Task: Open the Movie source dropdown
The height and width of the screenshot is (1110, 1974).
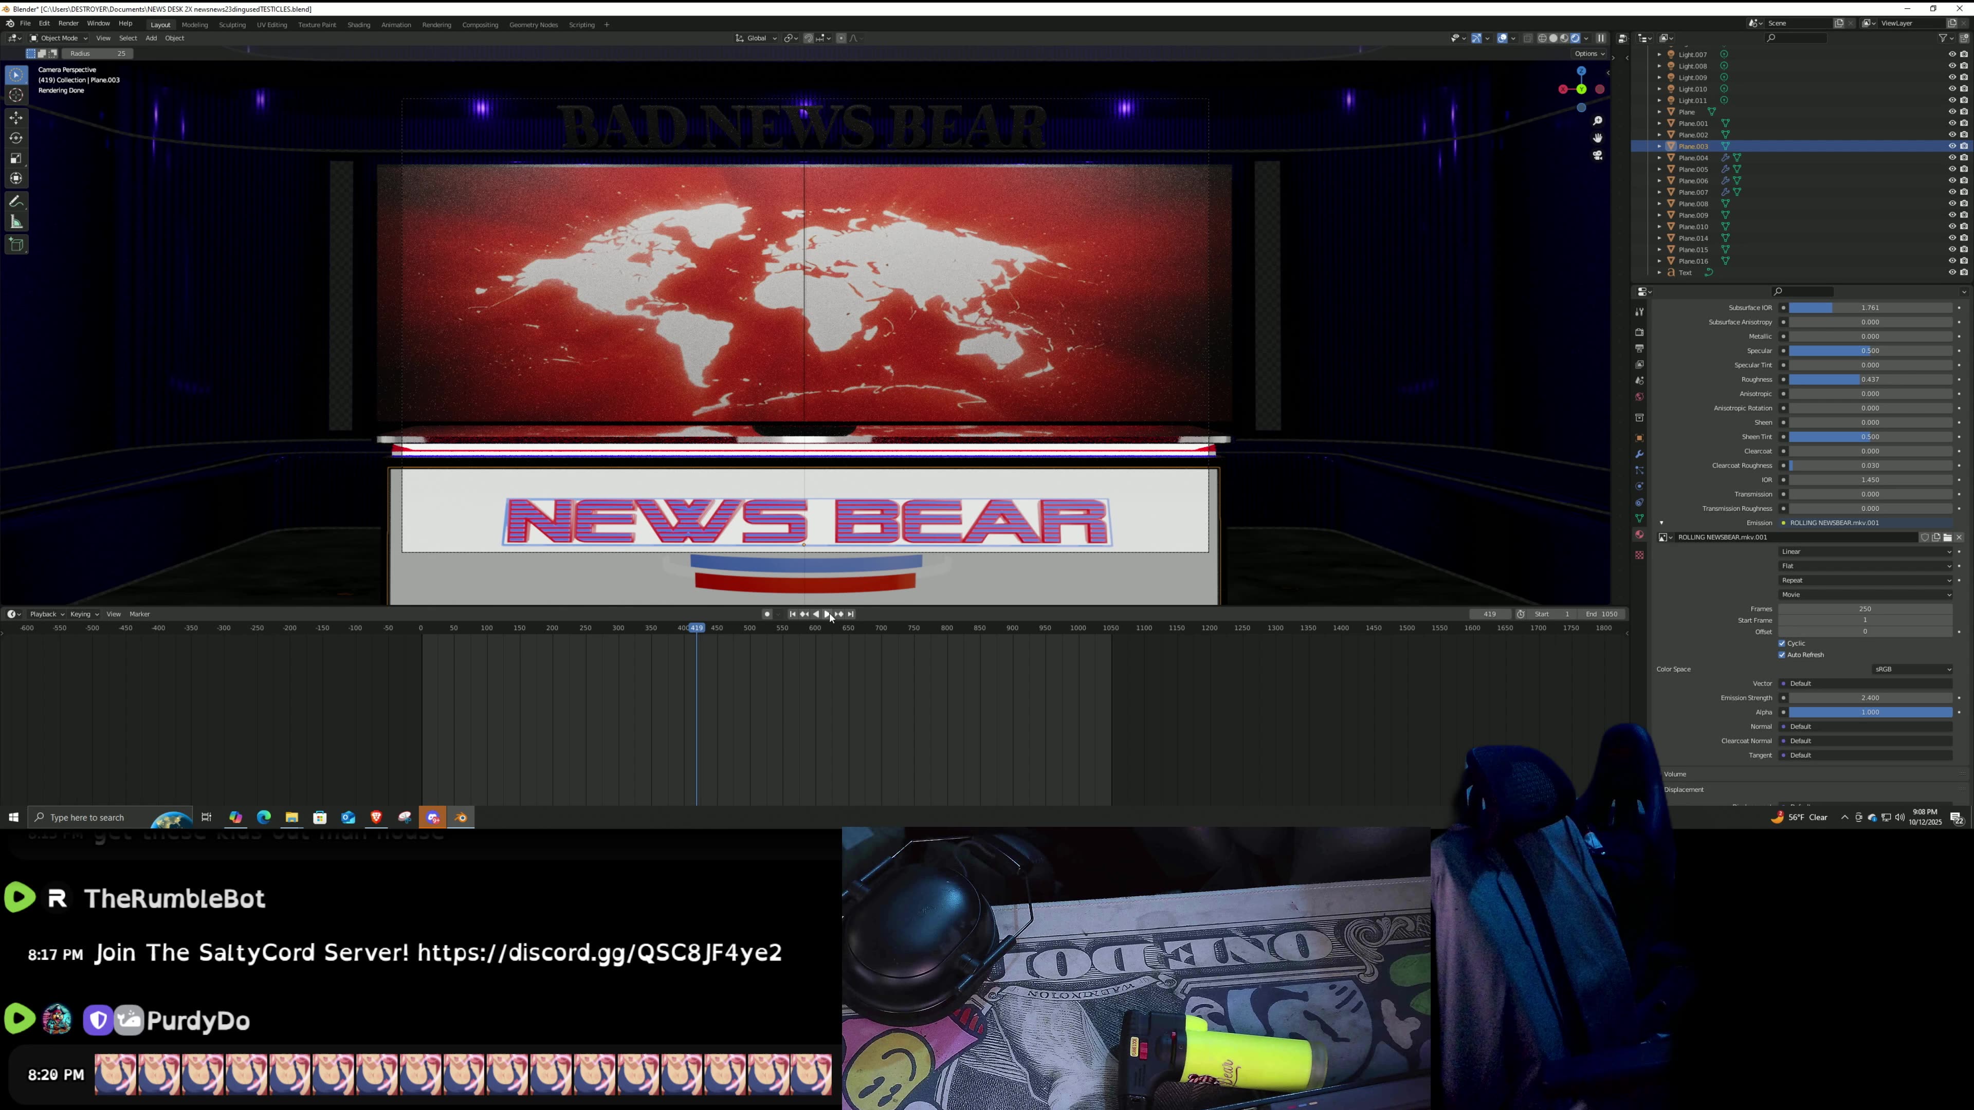Action: pos(1865,595)
